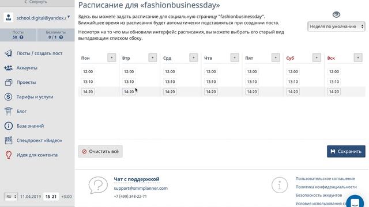Open the RU language selector
This screenshot has height=207, width=369.
[11, 197]
